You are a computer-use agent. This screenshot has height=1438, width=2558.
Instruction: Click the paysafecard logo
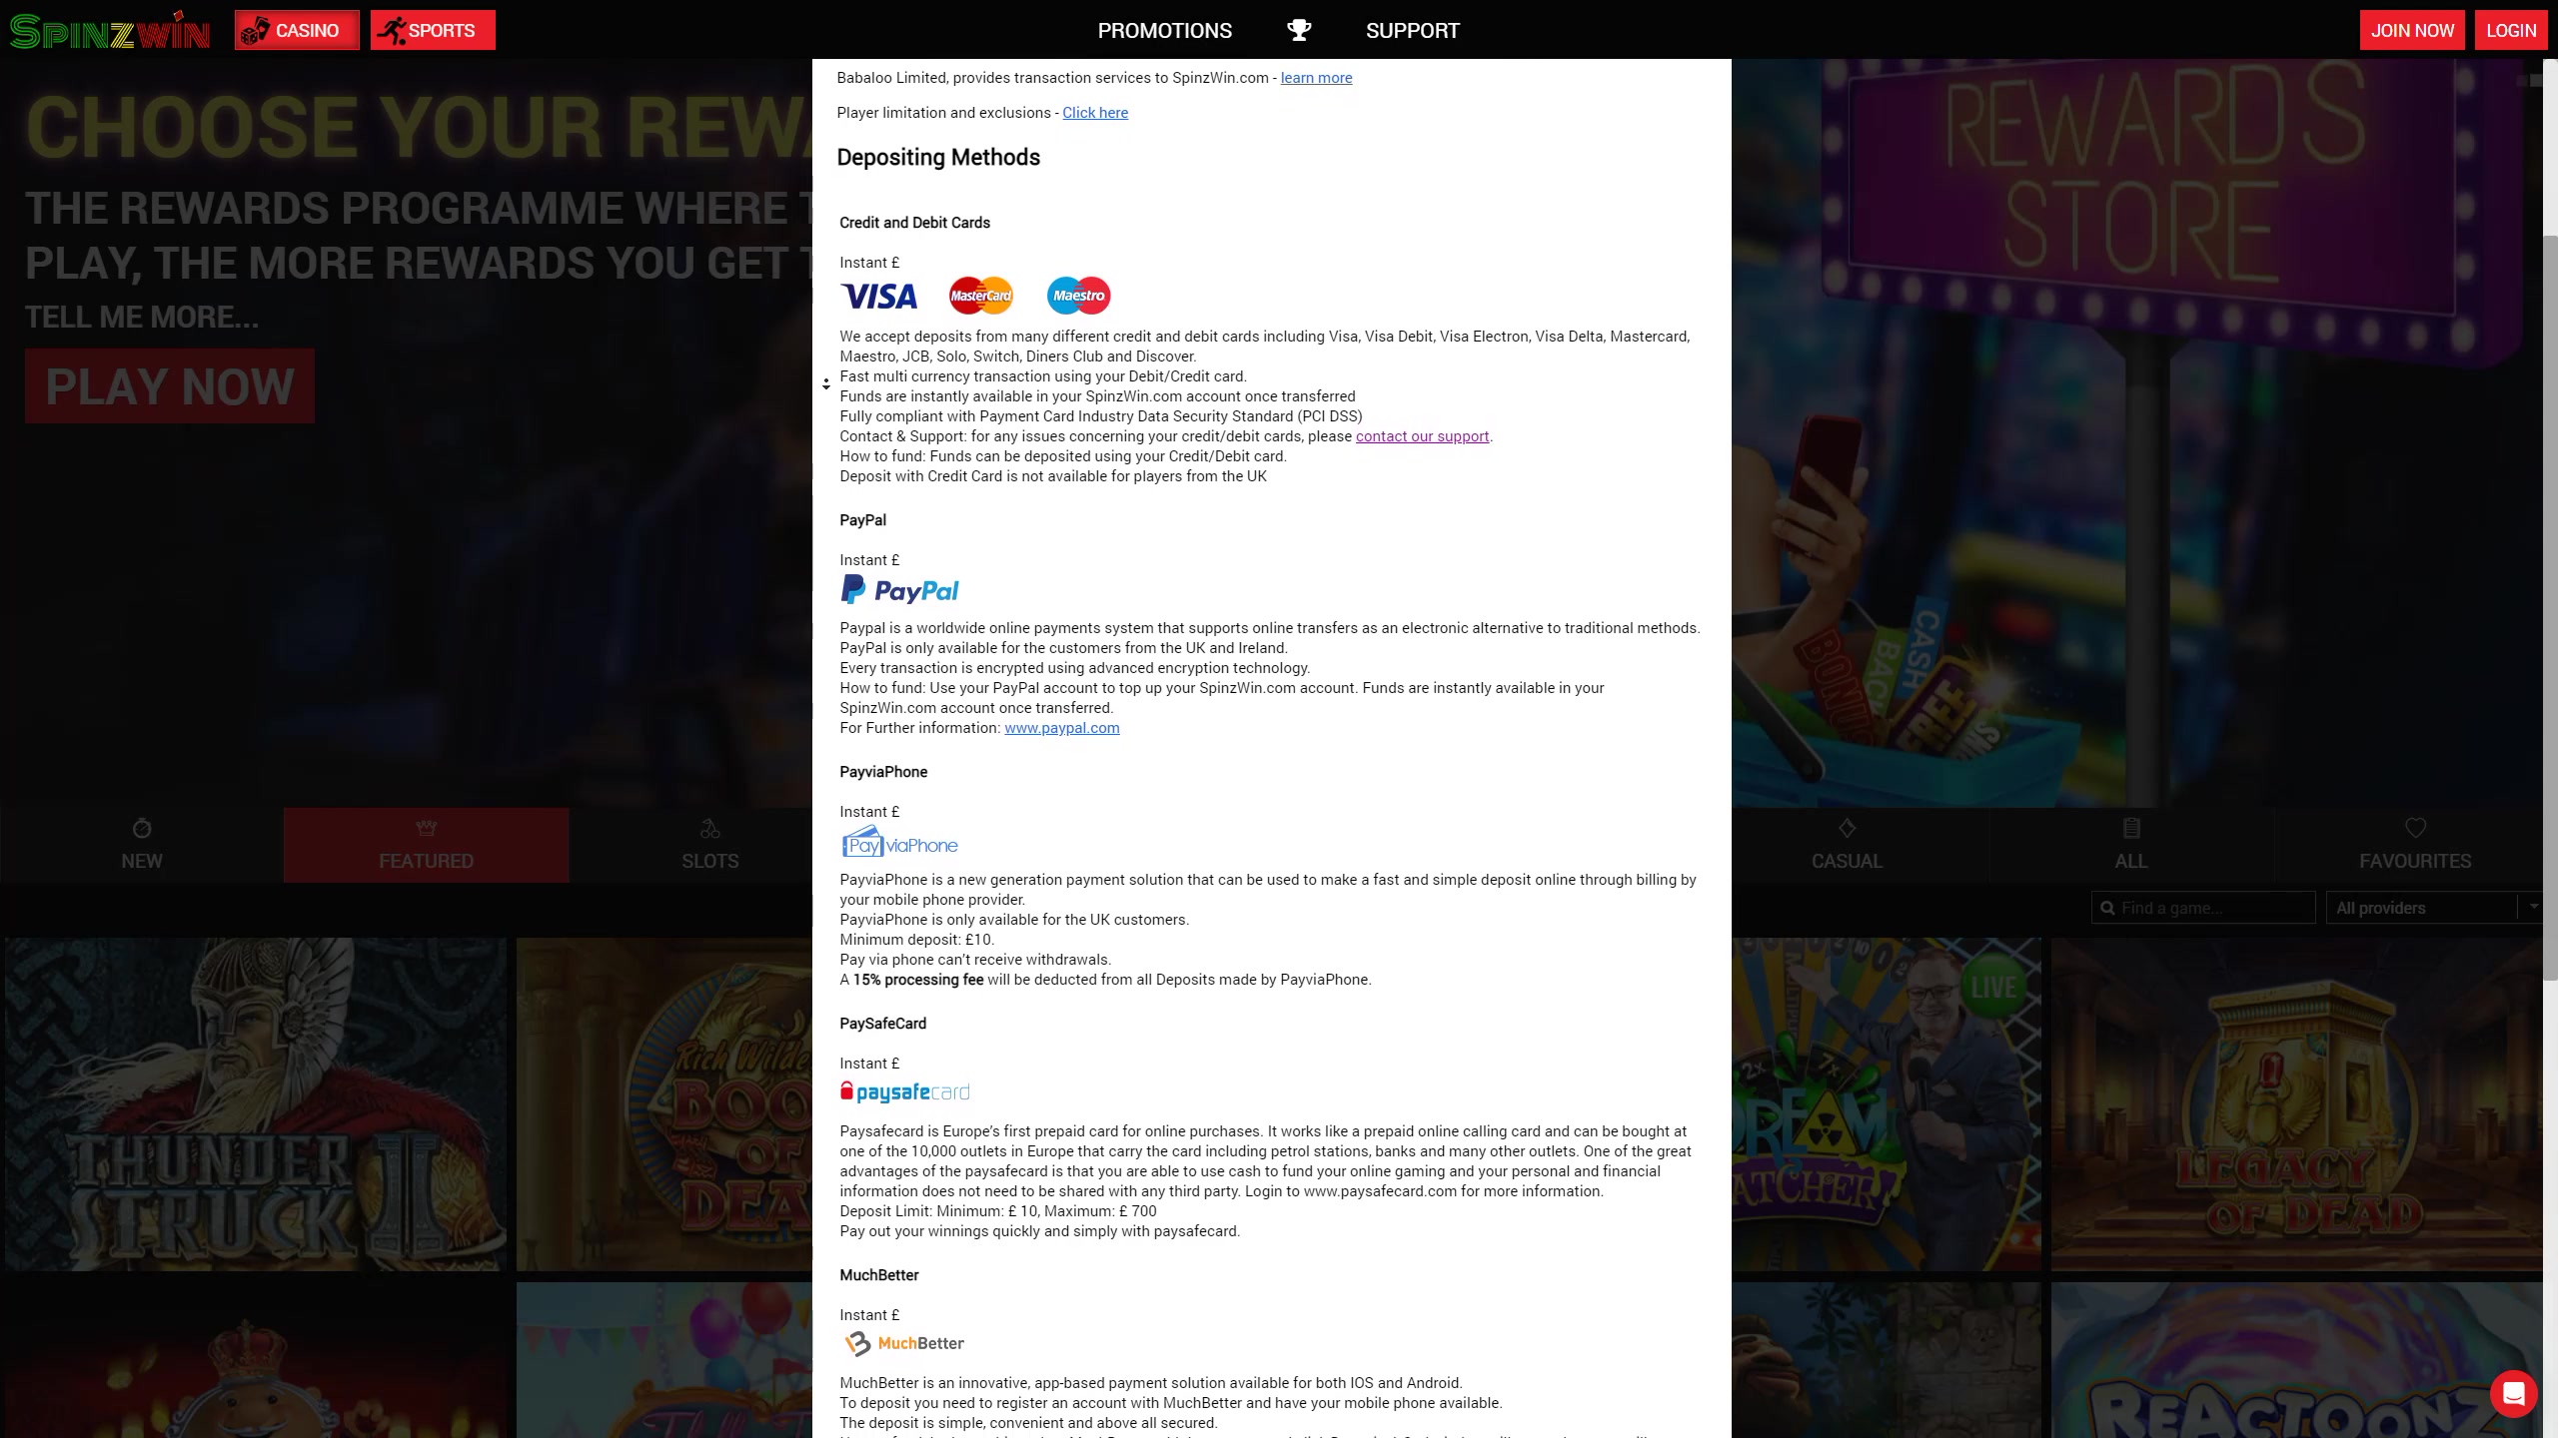pos(905,1091)
